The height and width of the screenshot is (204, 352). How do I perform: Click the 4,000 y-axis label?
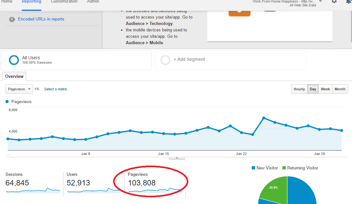[x=13, y=131]
